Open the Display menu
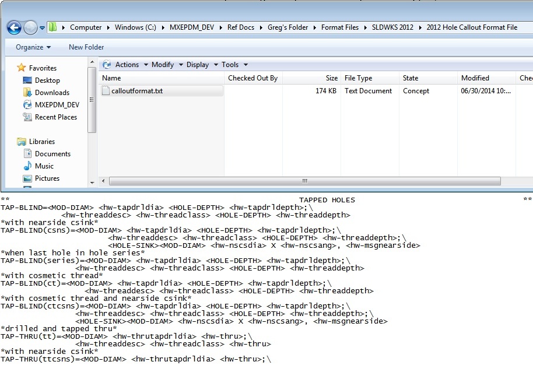The height and width of the screenshot is (365, 533). pyautogui.click(x=202, y=65)
